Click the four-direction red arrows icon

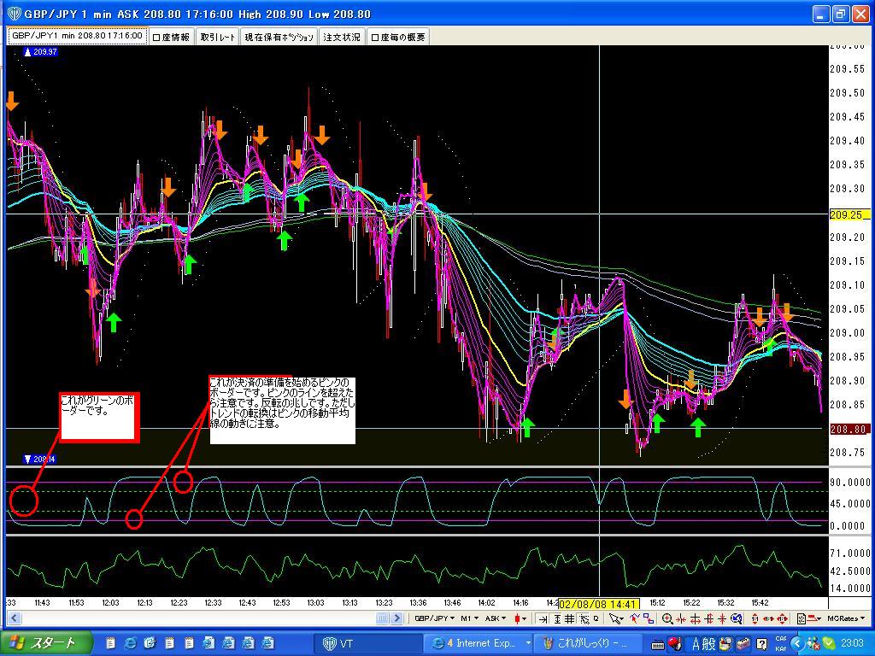point(783,618)
